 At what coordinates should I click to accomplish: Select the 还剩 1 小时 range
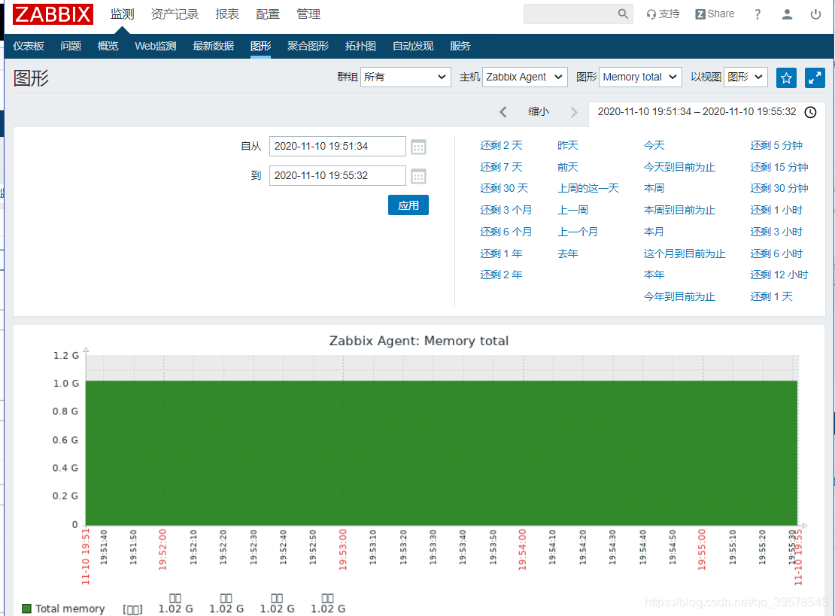tap(776, 211)
